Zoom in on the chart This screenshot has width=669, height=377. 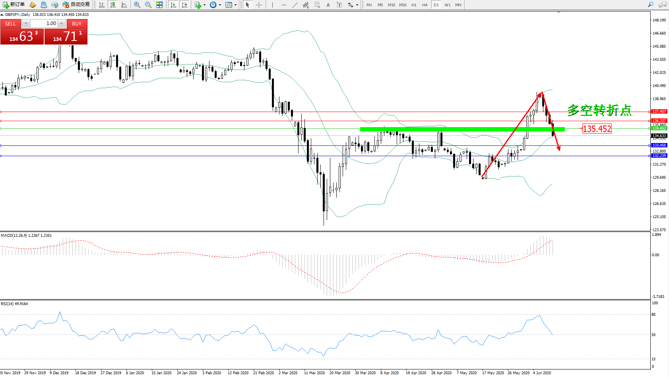pyautogui.click(x=137, y=5)
